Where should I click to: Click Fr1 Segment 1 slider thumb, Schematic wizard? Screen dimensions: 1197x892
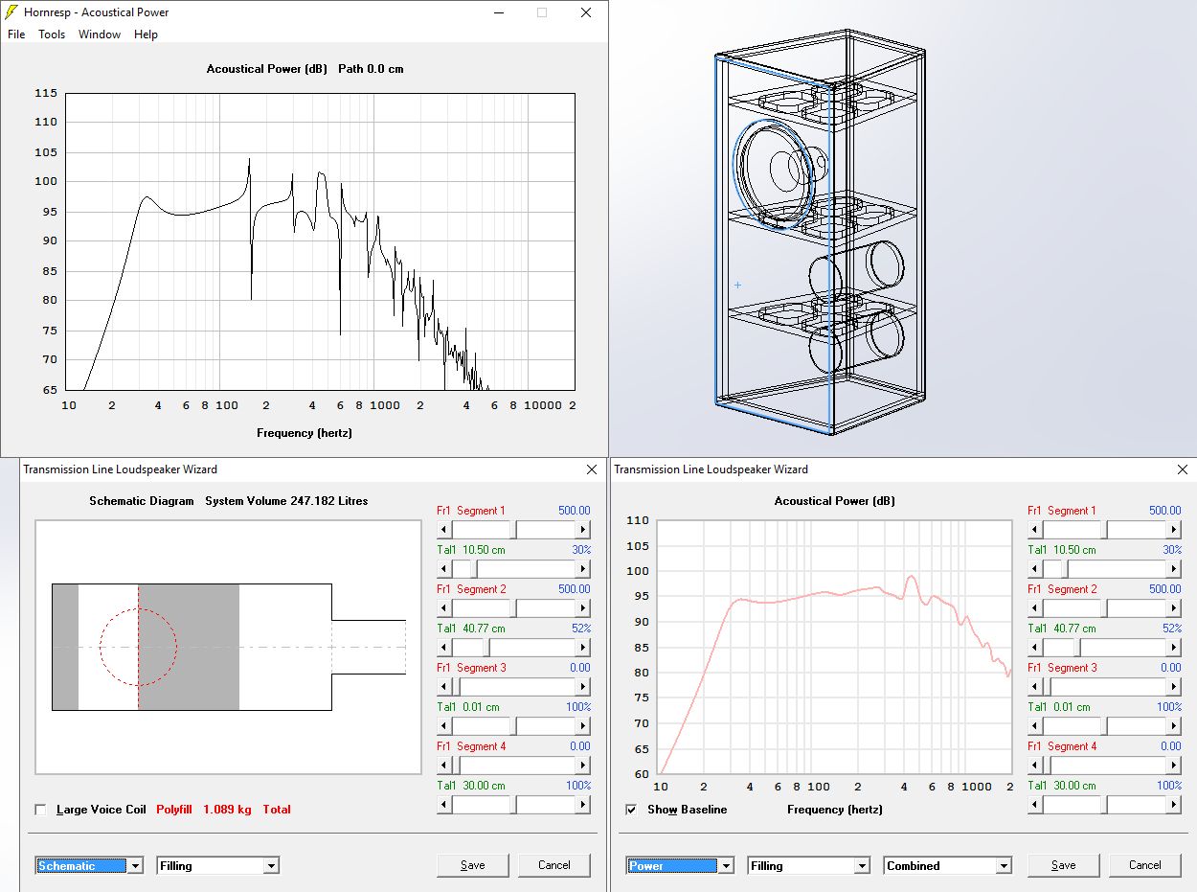pos(514,530)
